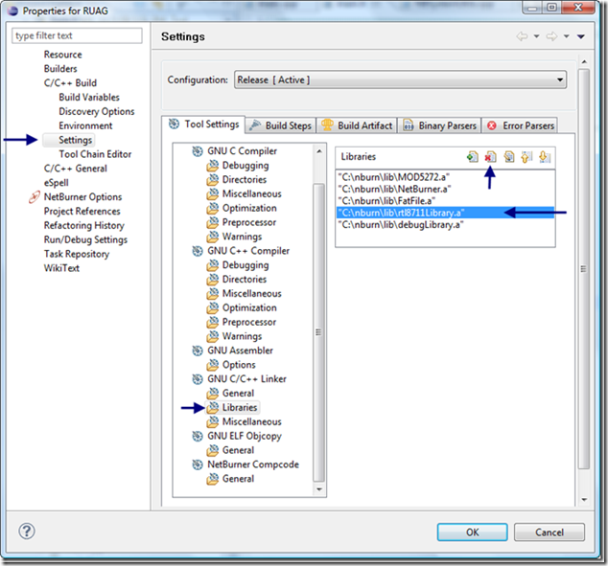Image resolution: width=608 pixels, height=566 pixels.
Task: Click the OK button
Action: tap(472, 532)
